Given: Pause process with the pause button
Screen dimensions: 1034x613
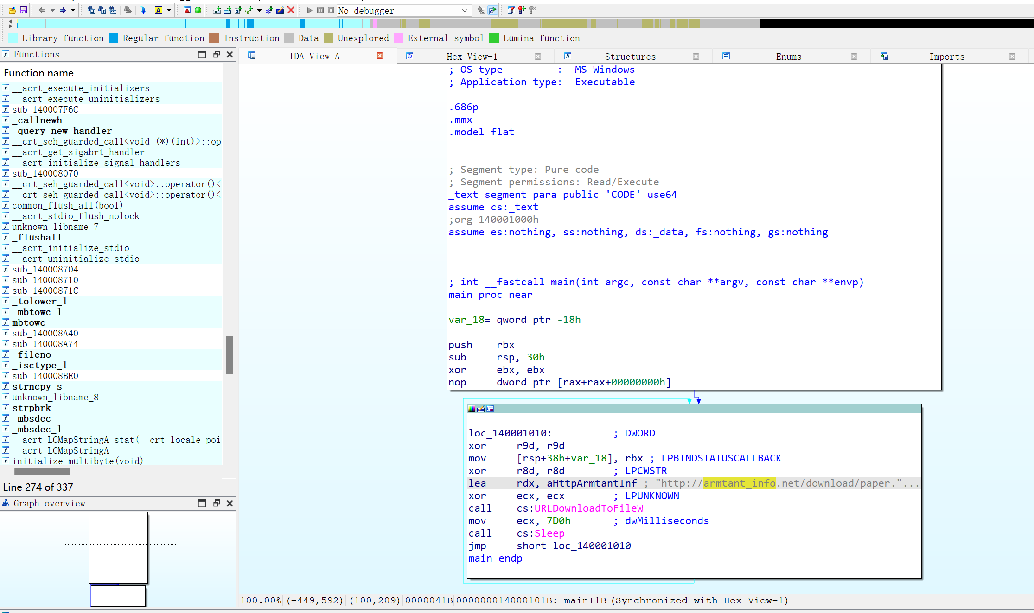Looking at the screenshot, I should (x=320, y=10).
